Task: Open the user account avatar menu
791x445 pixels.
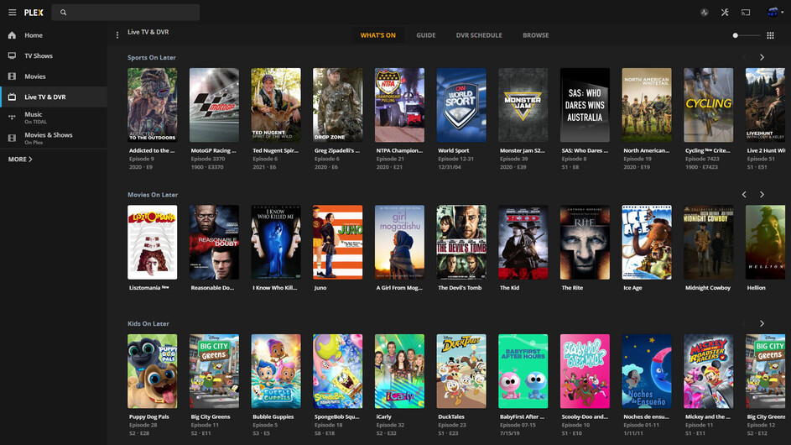Action: coord(775,12)
